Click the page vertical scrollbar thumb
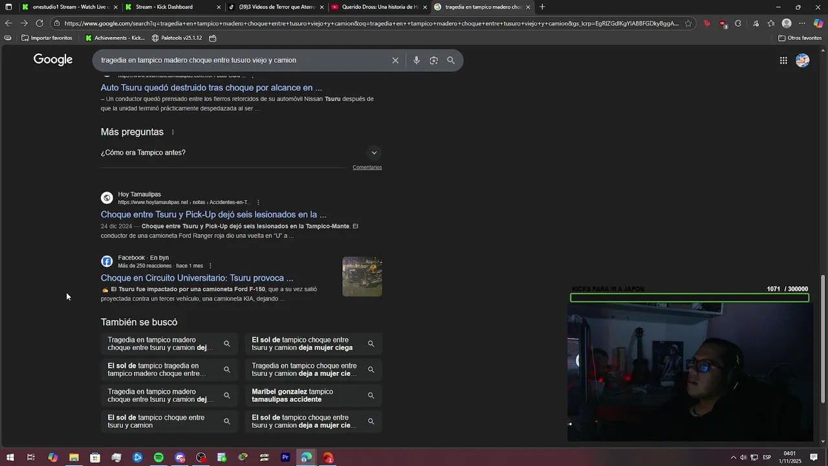This screenshot has width=828, height=466. point(823,338)
